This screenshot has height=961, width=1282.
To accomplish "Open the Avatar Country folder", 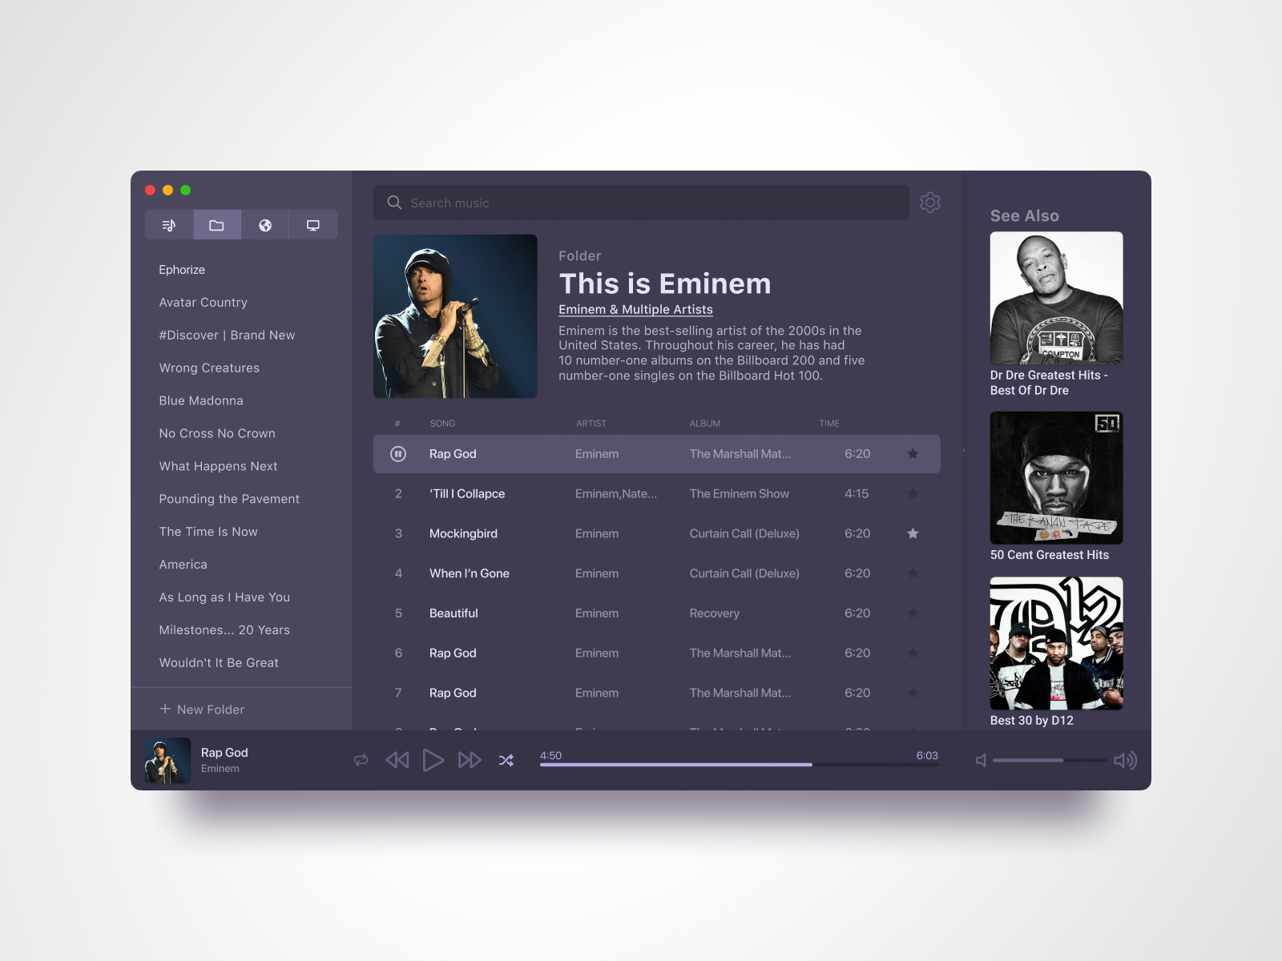I will tap(203, 303).
